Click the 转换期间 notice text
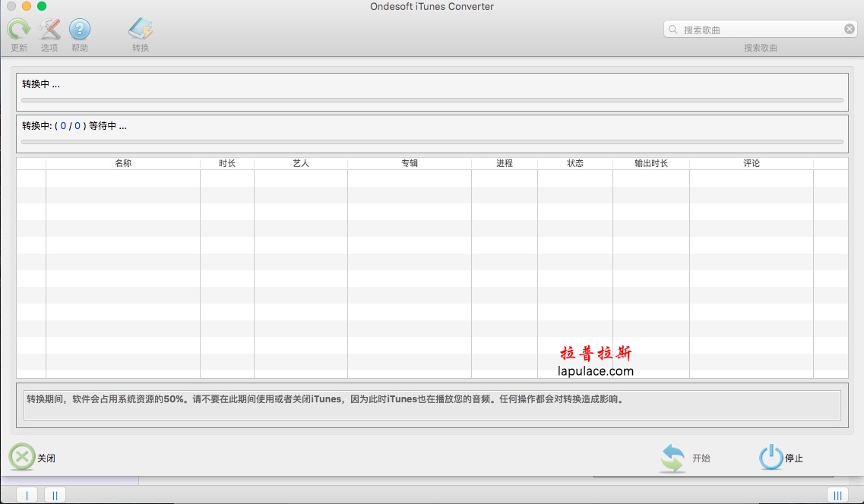This screenshot has width=864, height=504. point(326,399)
